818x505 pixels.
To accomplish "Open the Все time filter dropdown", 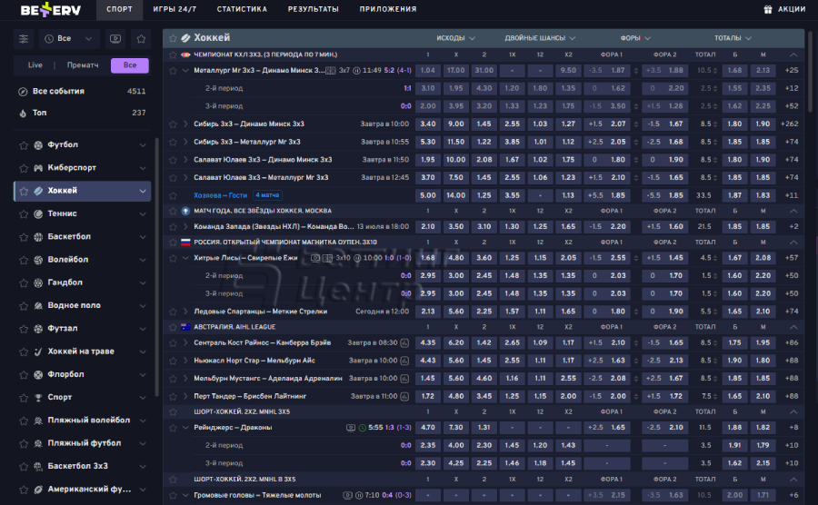I will (x=69, y=38).
